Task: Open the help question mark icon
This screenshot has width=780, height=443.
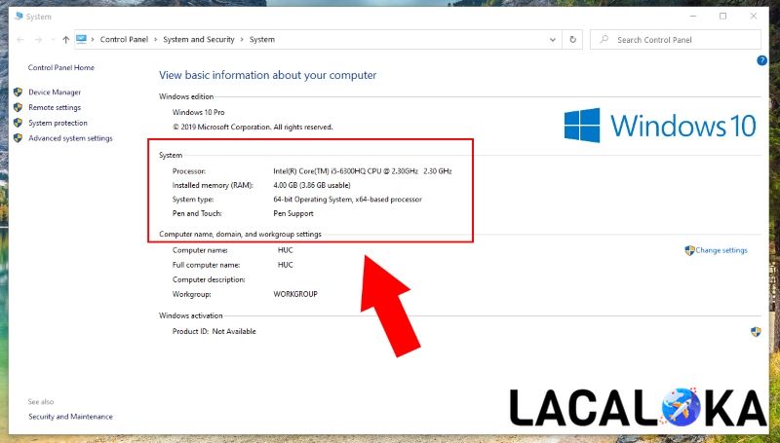Action: tap(761, 60)
